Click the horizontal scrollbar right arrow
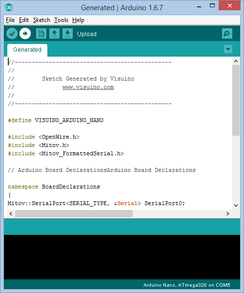Viewport: 244px width, 293px height. (x=227, y=213)
